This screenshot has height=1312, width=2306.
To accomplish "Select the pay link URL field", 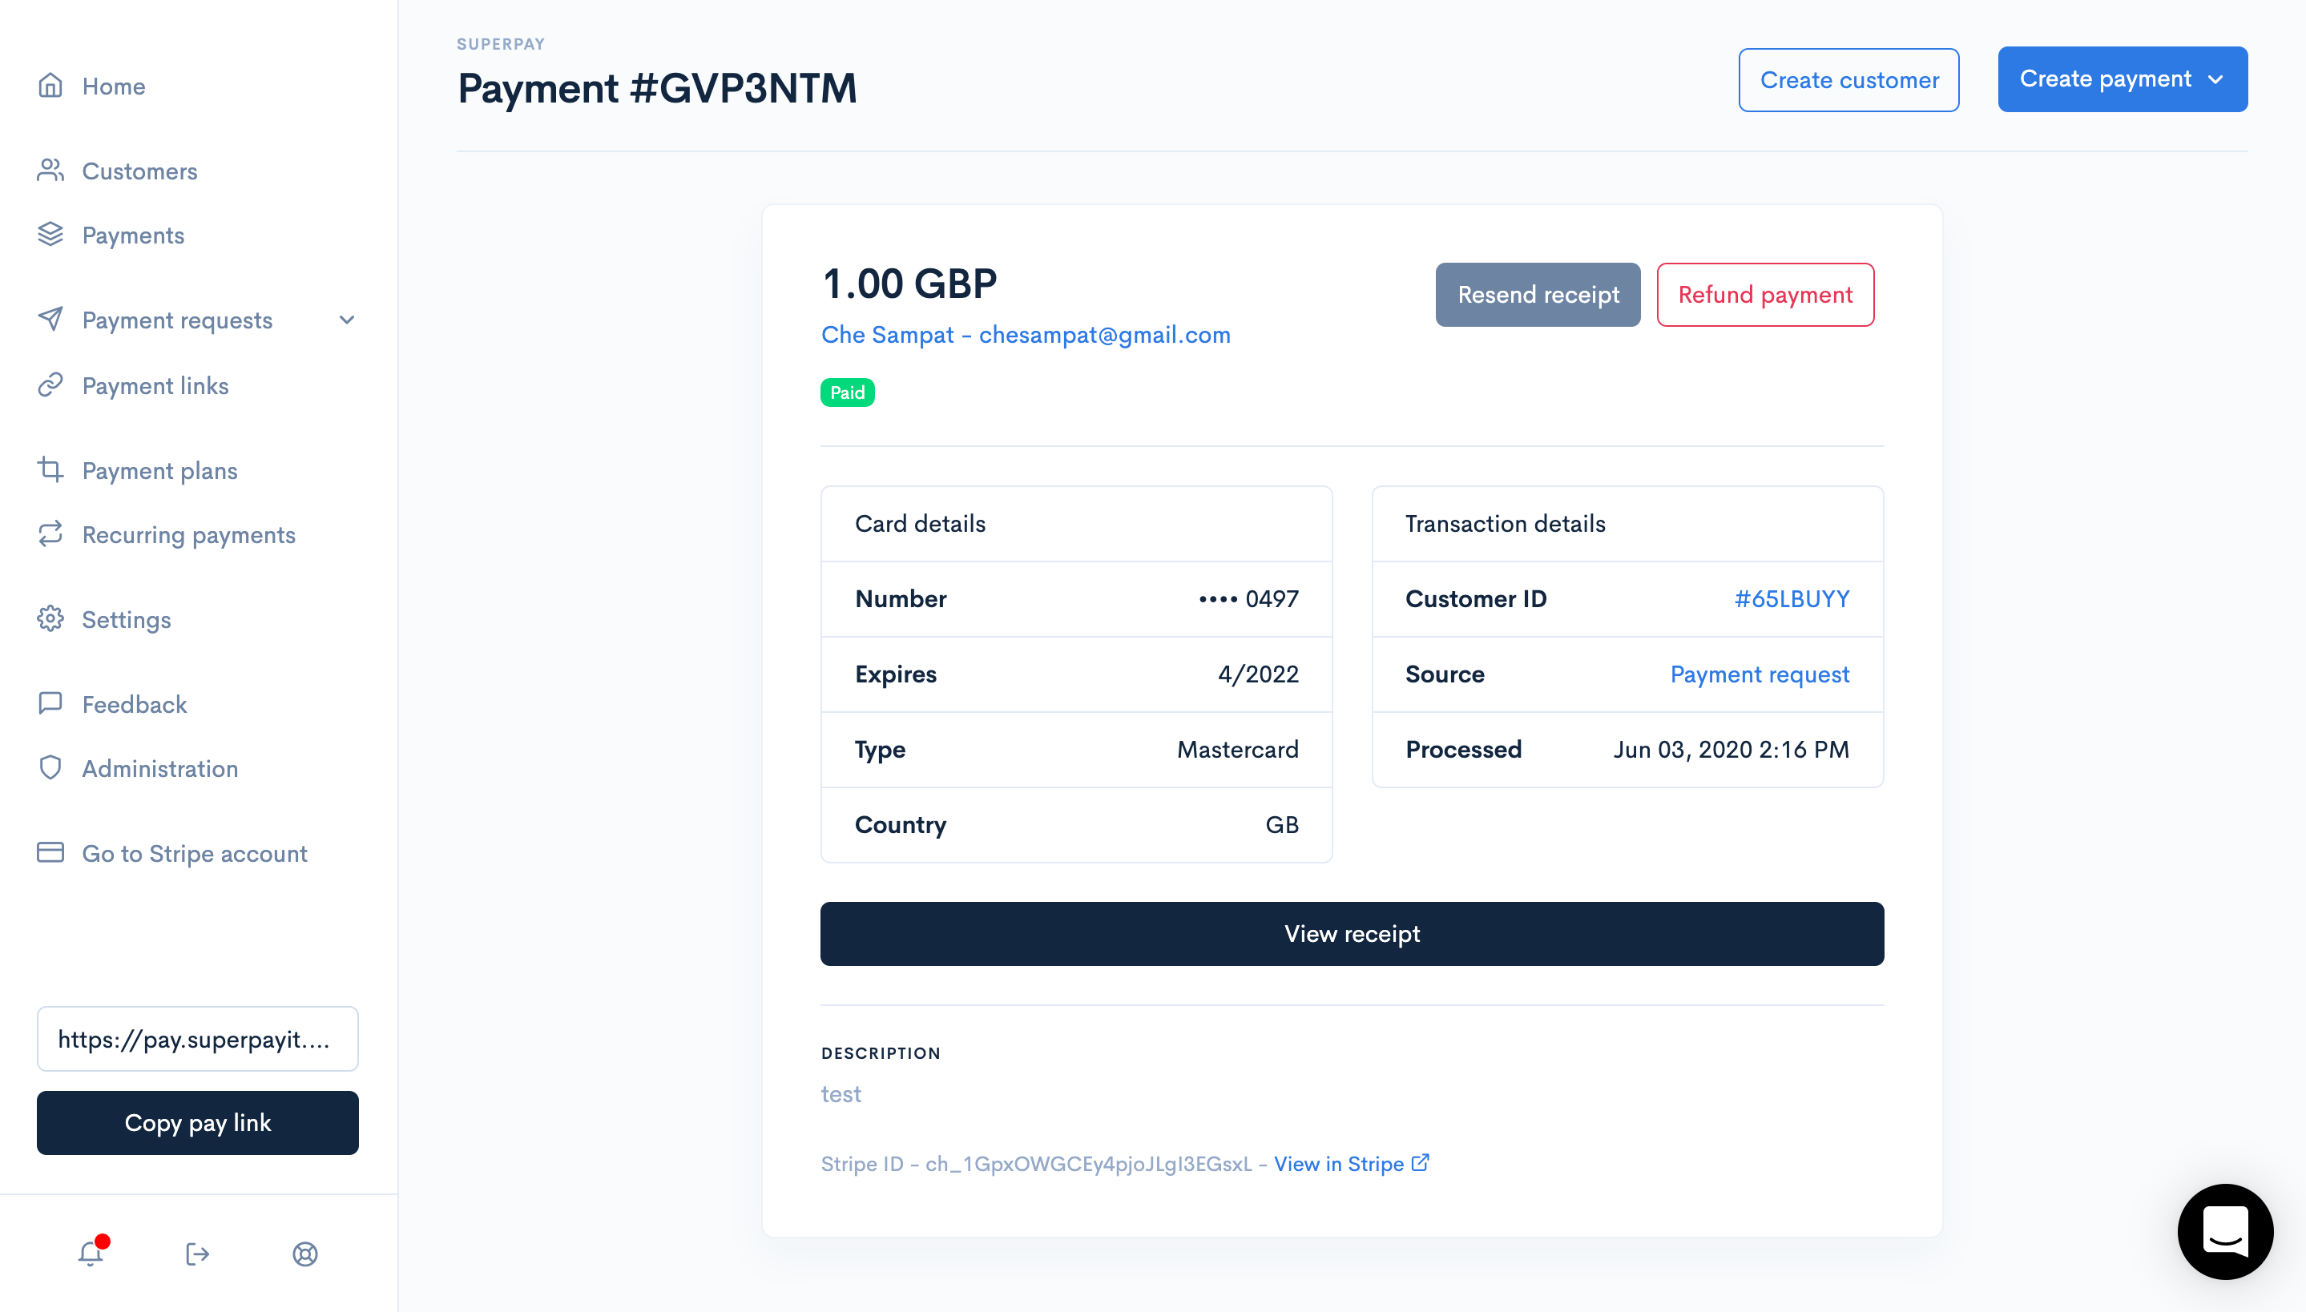I will [197, 1039].
